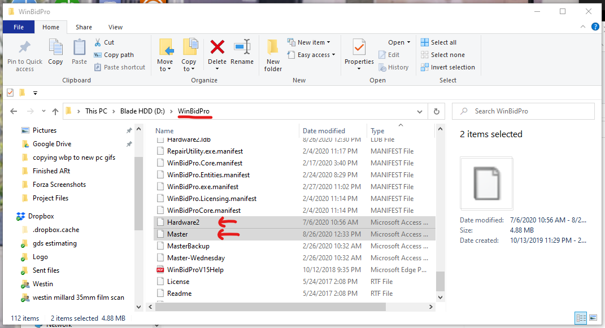Toggle checkbox for WinBidPro.Entities.manifest
The image size is (605, 328).
(x=160, y=175)
